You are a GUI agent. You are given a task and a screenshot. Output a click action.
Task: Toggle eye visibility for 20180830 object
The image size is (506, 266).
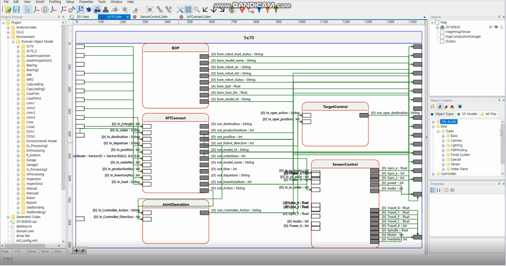496,27
